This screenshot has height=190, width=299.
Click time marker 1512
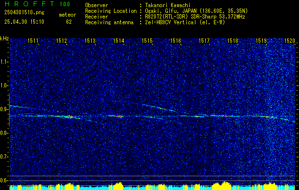tap(62, 41)
